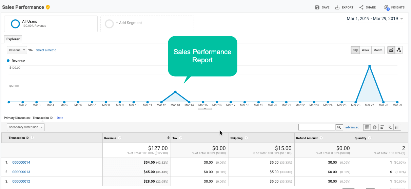The width and height of the screenshot is (411, 189).
Task: Click the Export icon
Action: (337, 7)
